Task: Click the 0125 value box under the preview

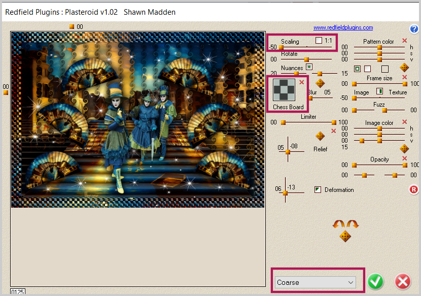Action: pos(18,292)
